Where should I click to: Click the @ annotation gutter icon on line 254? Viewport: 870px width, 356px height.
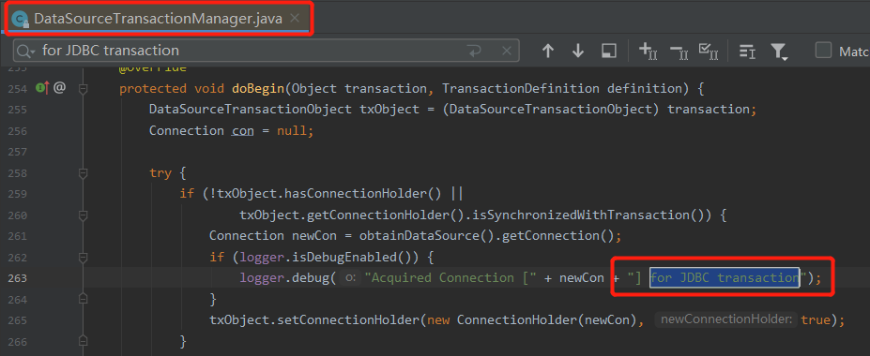(x=60, y=87)
